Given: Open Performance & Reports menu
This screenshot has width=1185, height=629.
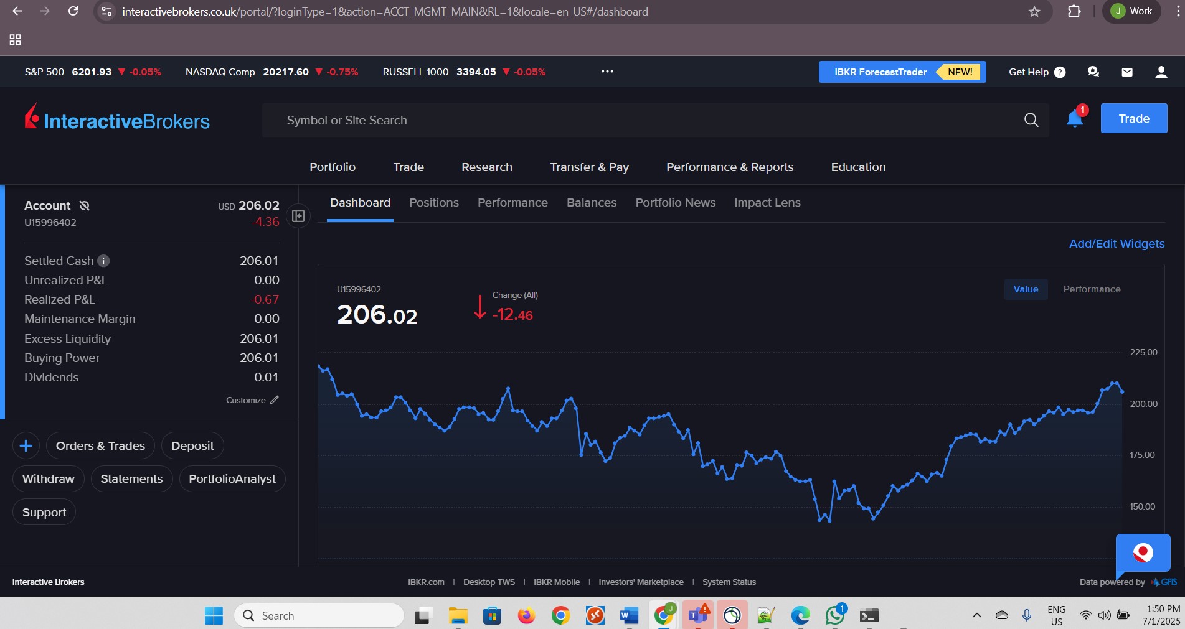Looking at the screenshot, I should click(x=730, y=167).
